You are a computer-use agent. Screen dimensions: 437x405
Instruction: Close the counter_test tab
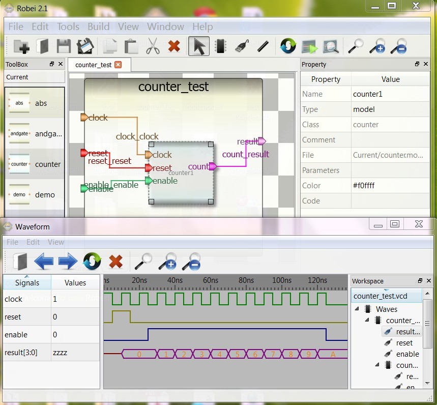click(x=118, y=65)
